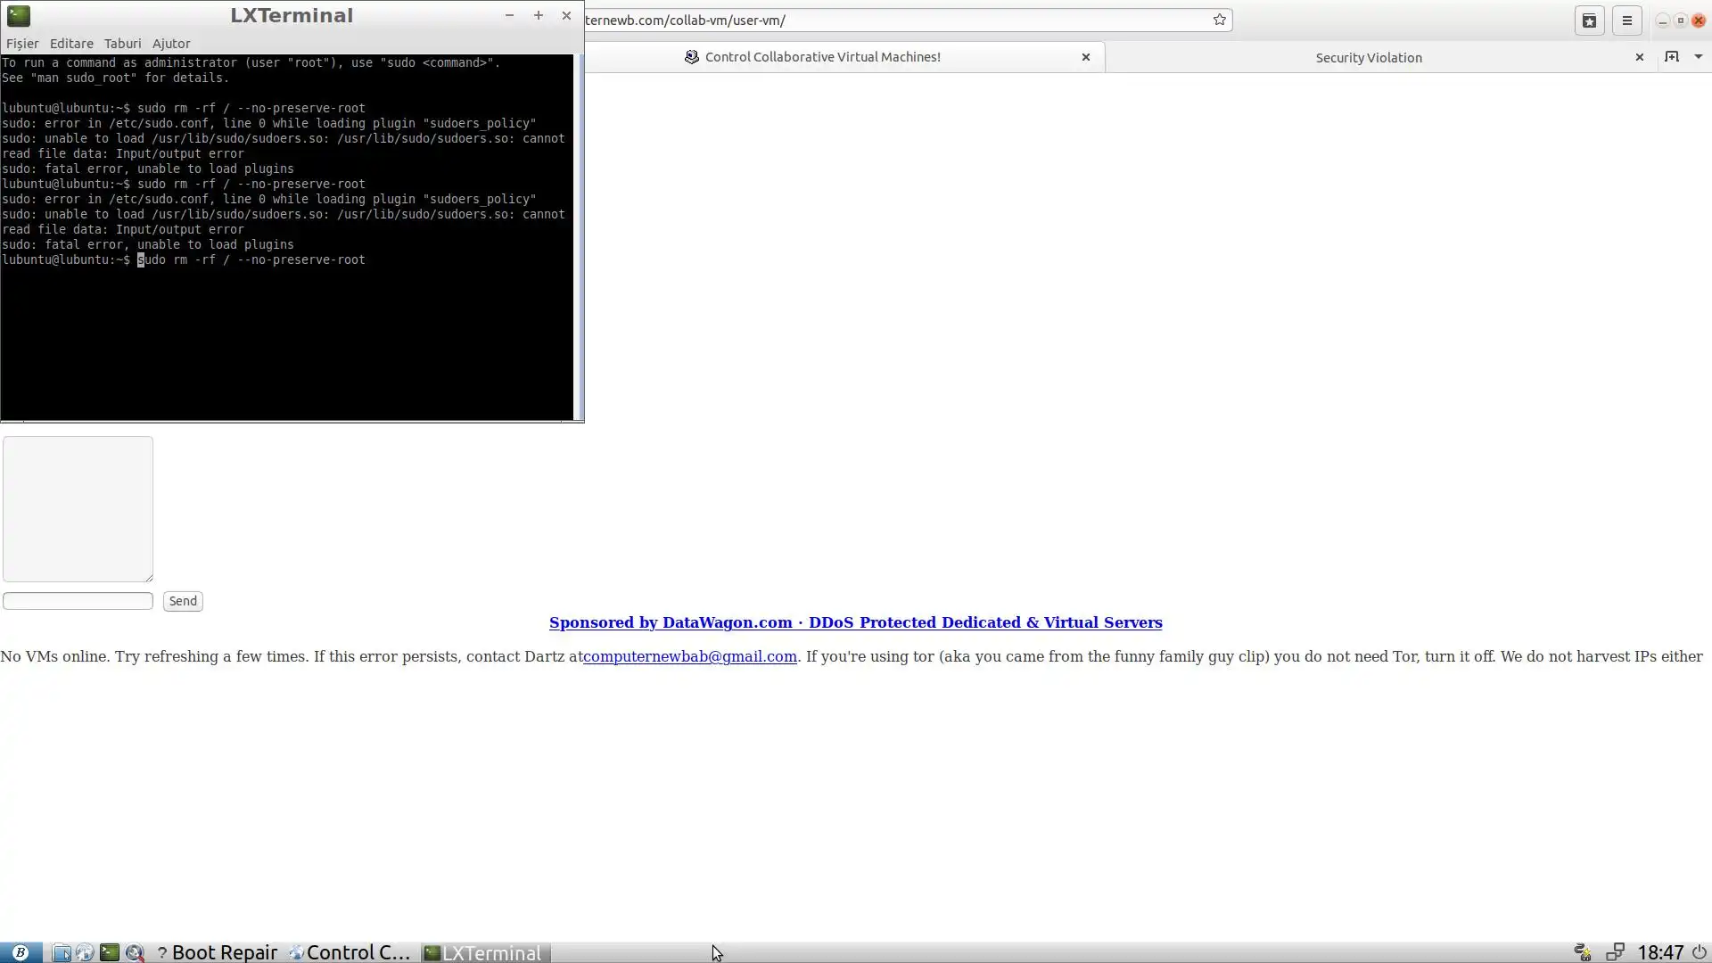1712x963 pixels.
Task: Launch file manager from the panel
Action: click(61, 952)
